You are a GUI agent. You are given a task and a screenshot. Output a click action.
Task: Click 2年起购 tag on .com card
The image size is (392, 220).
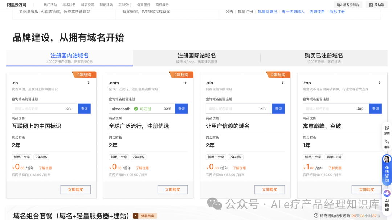coord(139,157)
